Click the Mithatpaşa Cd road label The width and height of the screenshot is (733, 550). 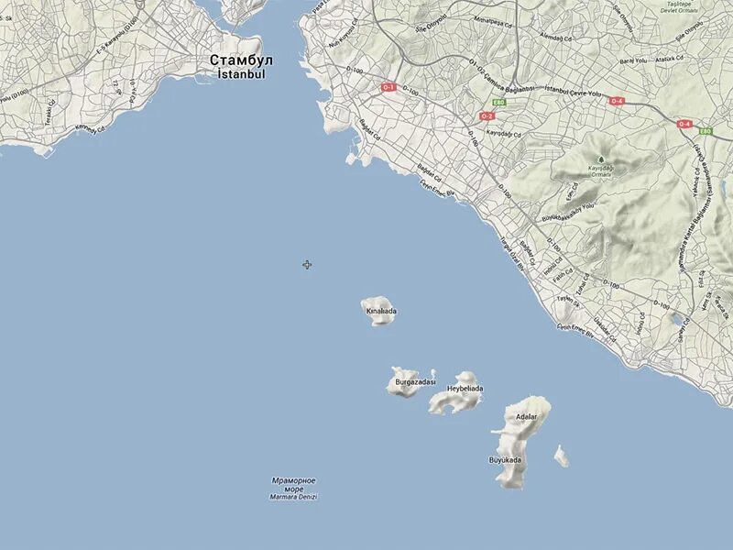[x=493, y=22]
